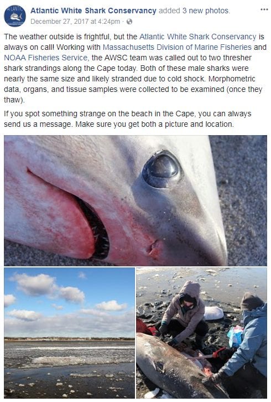Screen dimensions: 271x402
Task: Click the shark's eye in the top photo
Action: [x=161, y=170]
